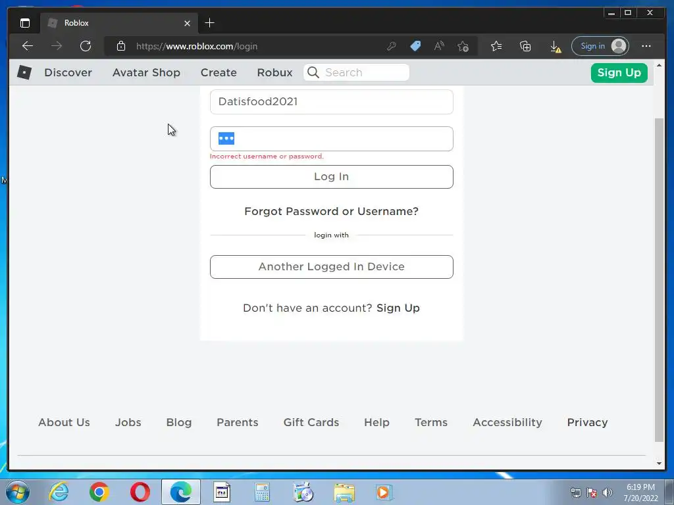The image size is (674, 505).
Task: Click the page vertical scrollbar thumb
Action: point(659,279)
